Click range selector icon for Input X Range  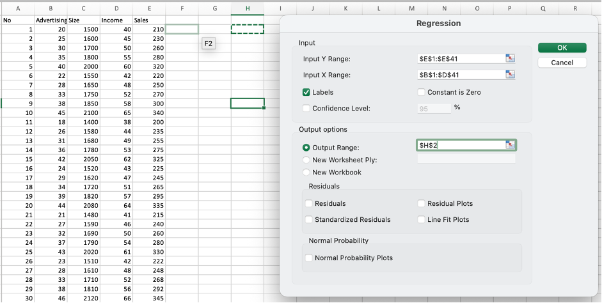pos(510,75)
